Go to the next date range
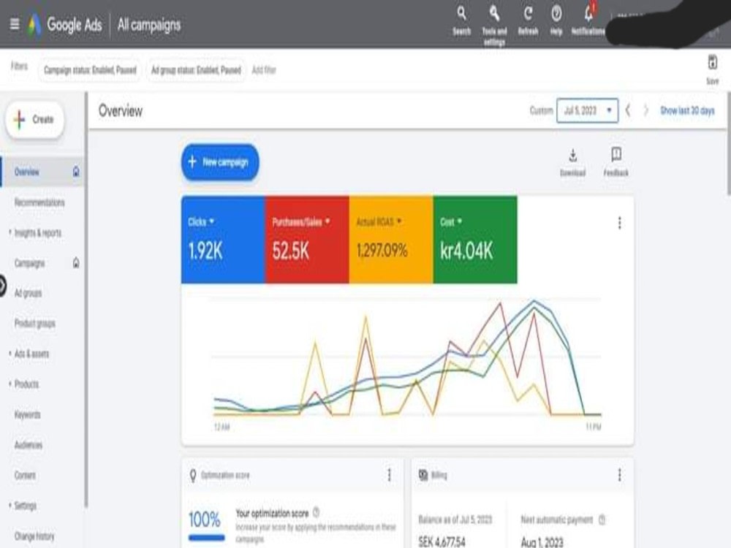The width and height of the screenshot is (731, 548). coord(645,110)
